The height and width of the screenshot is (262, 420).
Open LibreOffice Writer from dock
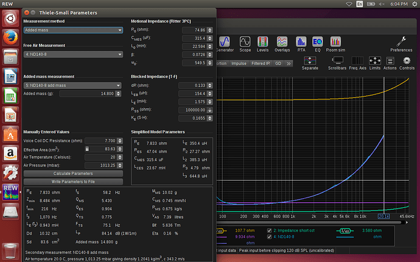point(10,76)
